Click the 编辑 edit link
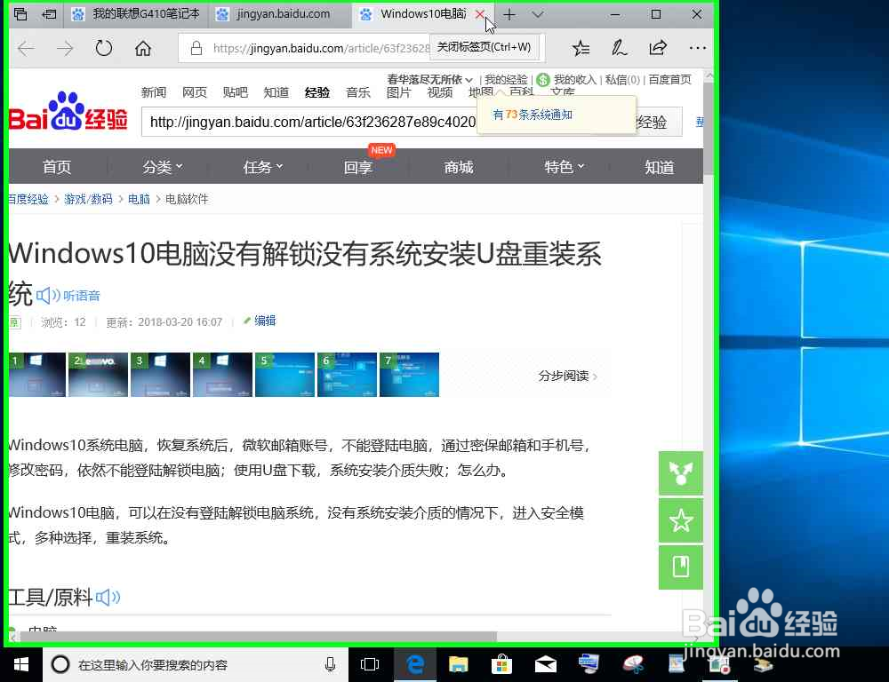 (x=264, y=321)
